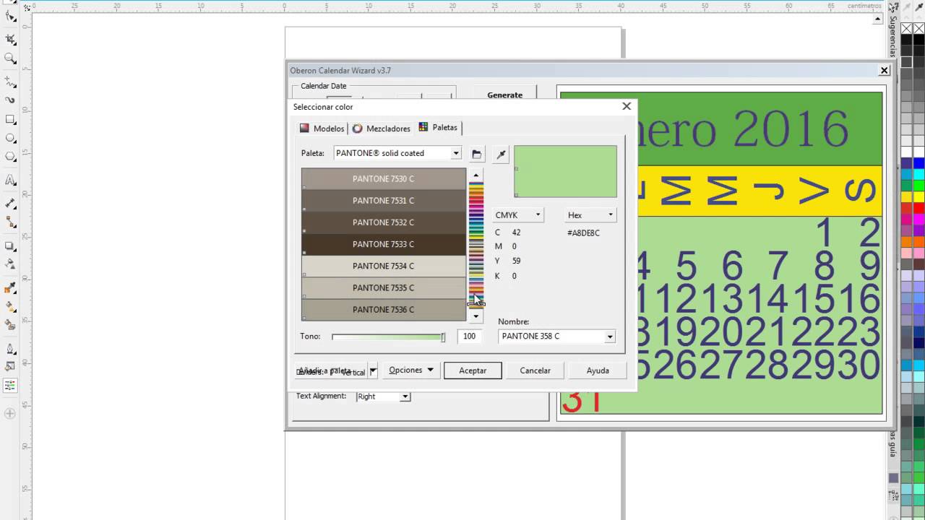
Task: Click the Modelos tab icon
Action: click(x=305, y=128)
